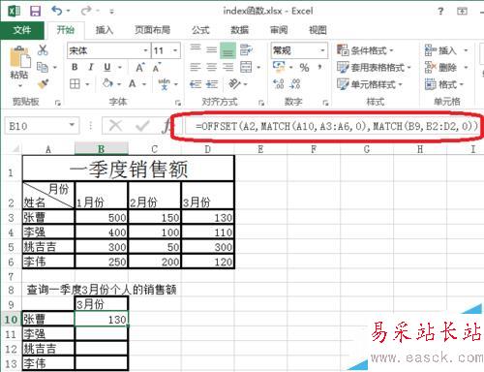The image size is (484, 372).
Task: Toggle Italic formatting
Action: (x=91, y=67)
